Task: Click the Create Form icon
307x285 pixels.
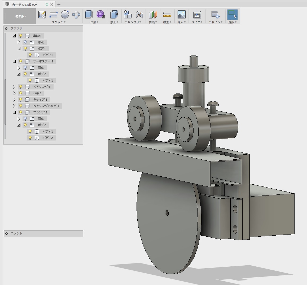Action: 100,15
